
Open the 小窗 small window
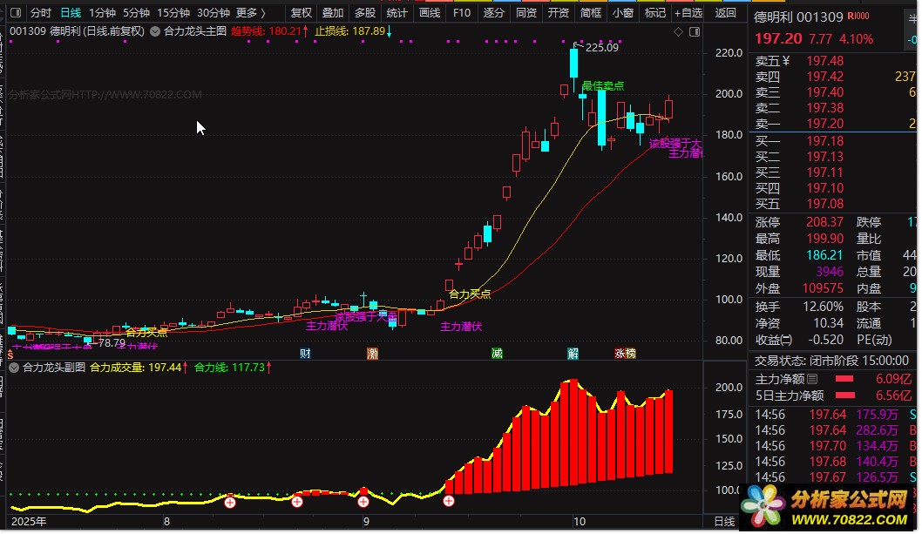(x=623, y=12)
